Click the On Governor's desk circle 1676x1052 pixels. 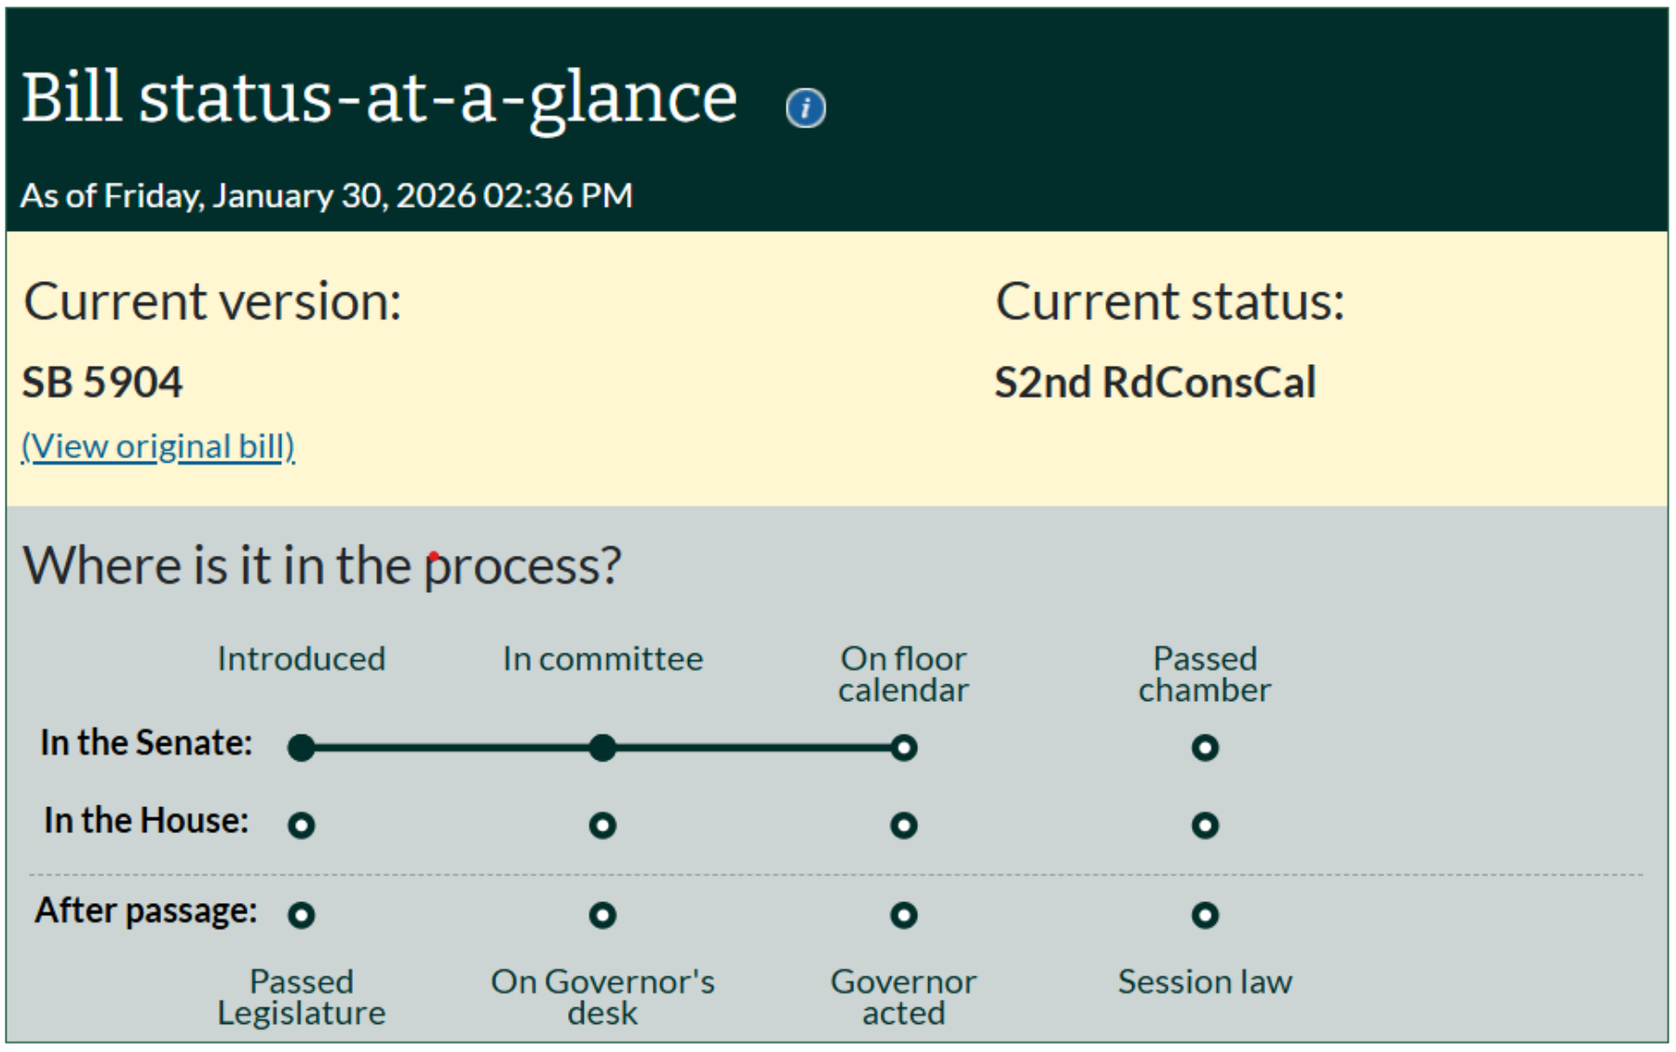[x=602, y=915]
